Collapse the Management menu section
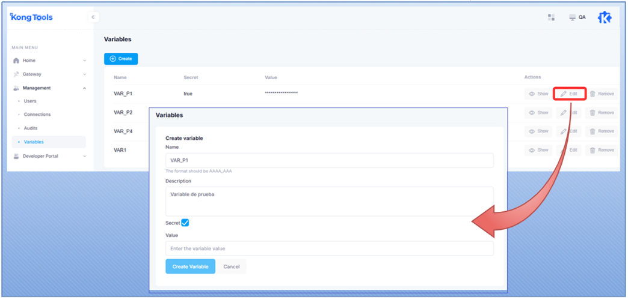The image size is (628, 300). pos(84,88)
